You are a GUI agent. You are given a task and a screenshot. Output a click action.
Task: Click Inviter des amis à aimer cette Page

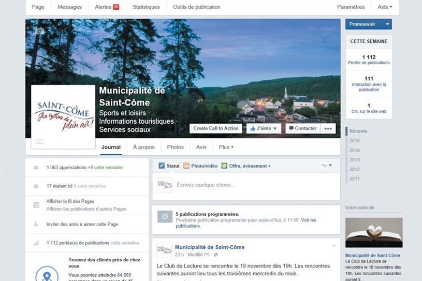tap(82, 224)
